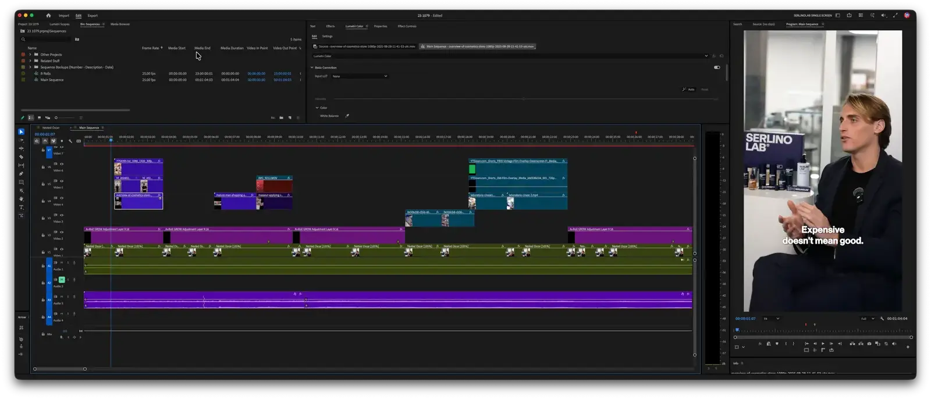Screen dimensions: 931x399
Task: Toggle Audio 1 mute button
Action: pos(62,263)
